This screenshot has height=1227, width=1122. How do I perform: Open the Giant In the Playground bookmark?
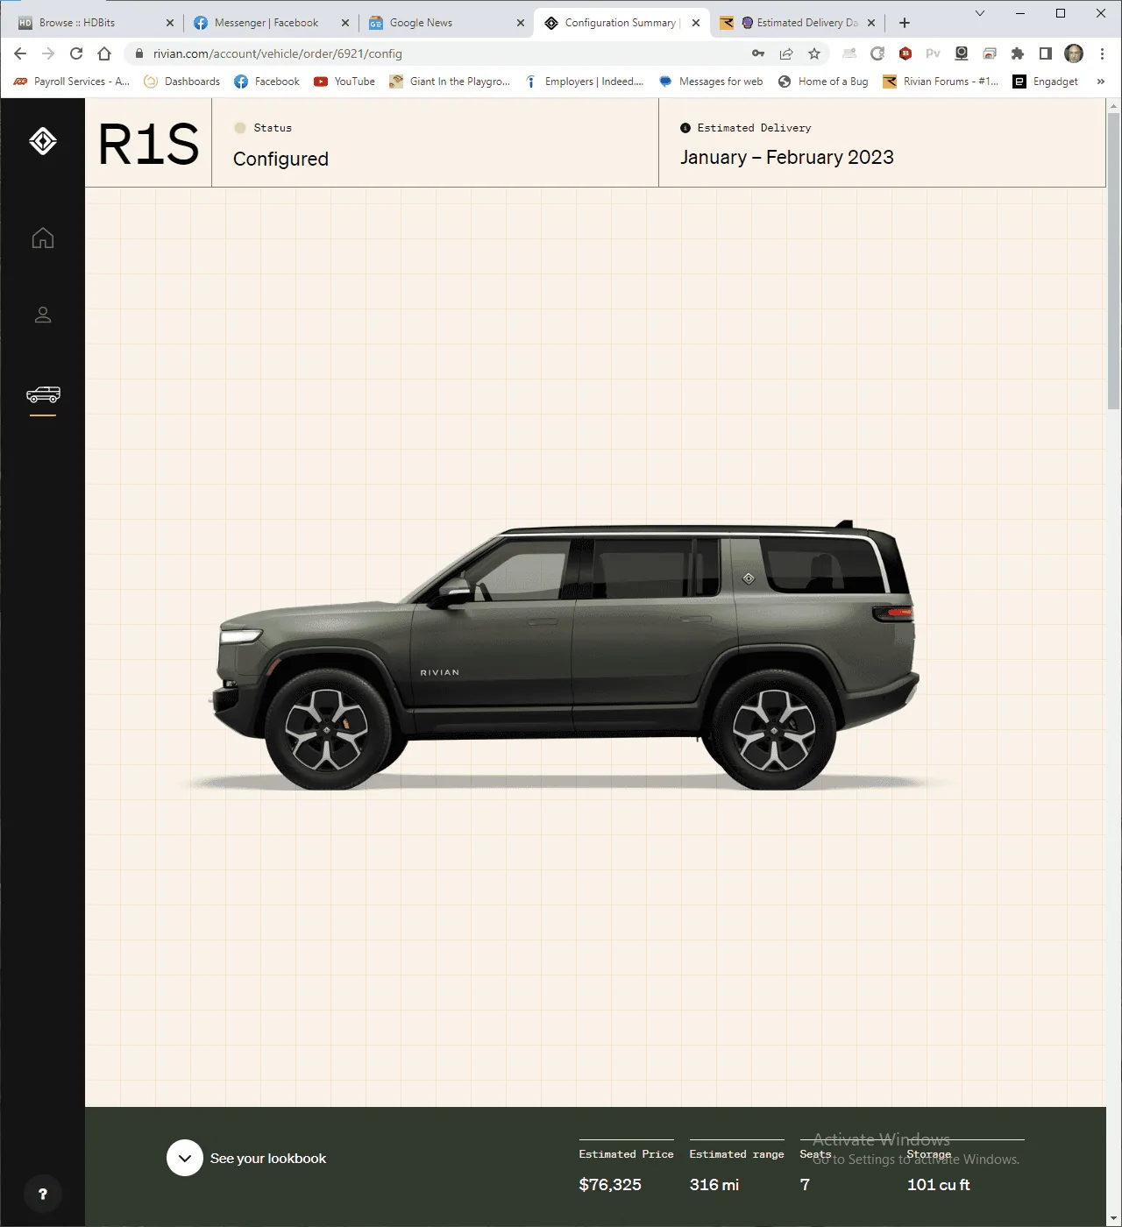click(x=450, y=82)
